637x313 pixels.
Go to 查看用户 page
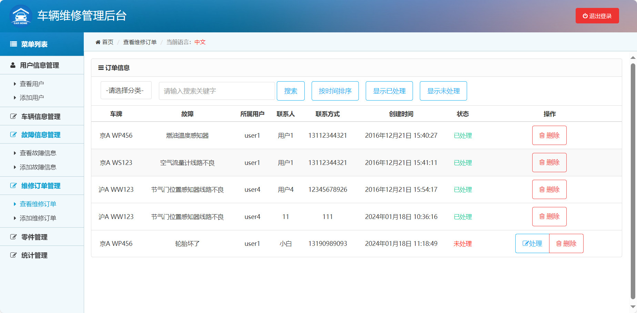click(x=32, y=84)
